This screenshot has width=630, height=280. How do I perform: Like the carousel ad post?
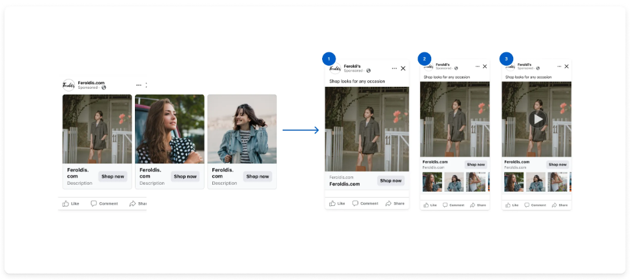tap(71, 203)
